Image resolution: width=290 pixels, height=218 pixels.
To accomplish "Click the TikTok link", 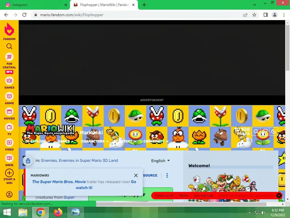I will [184, 196].
